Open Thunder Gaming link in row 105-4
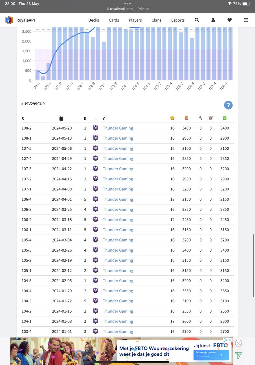The height and width of the screenshot is (365, 255). point(118,240)
